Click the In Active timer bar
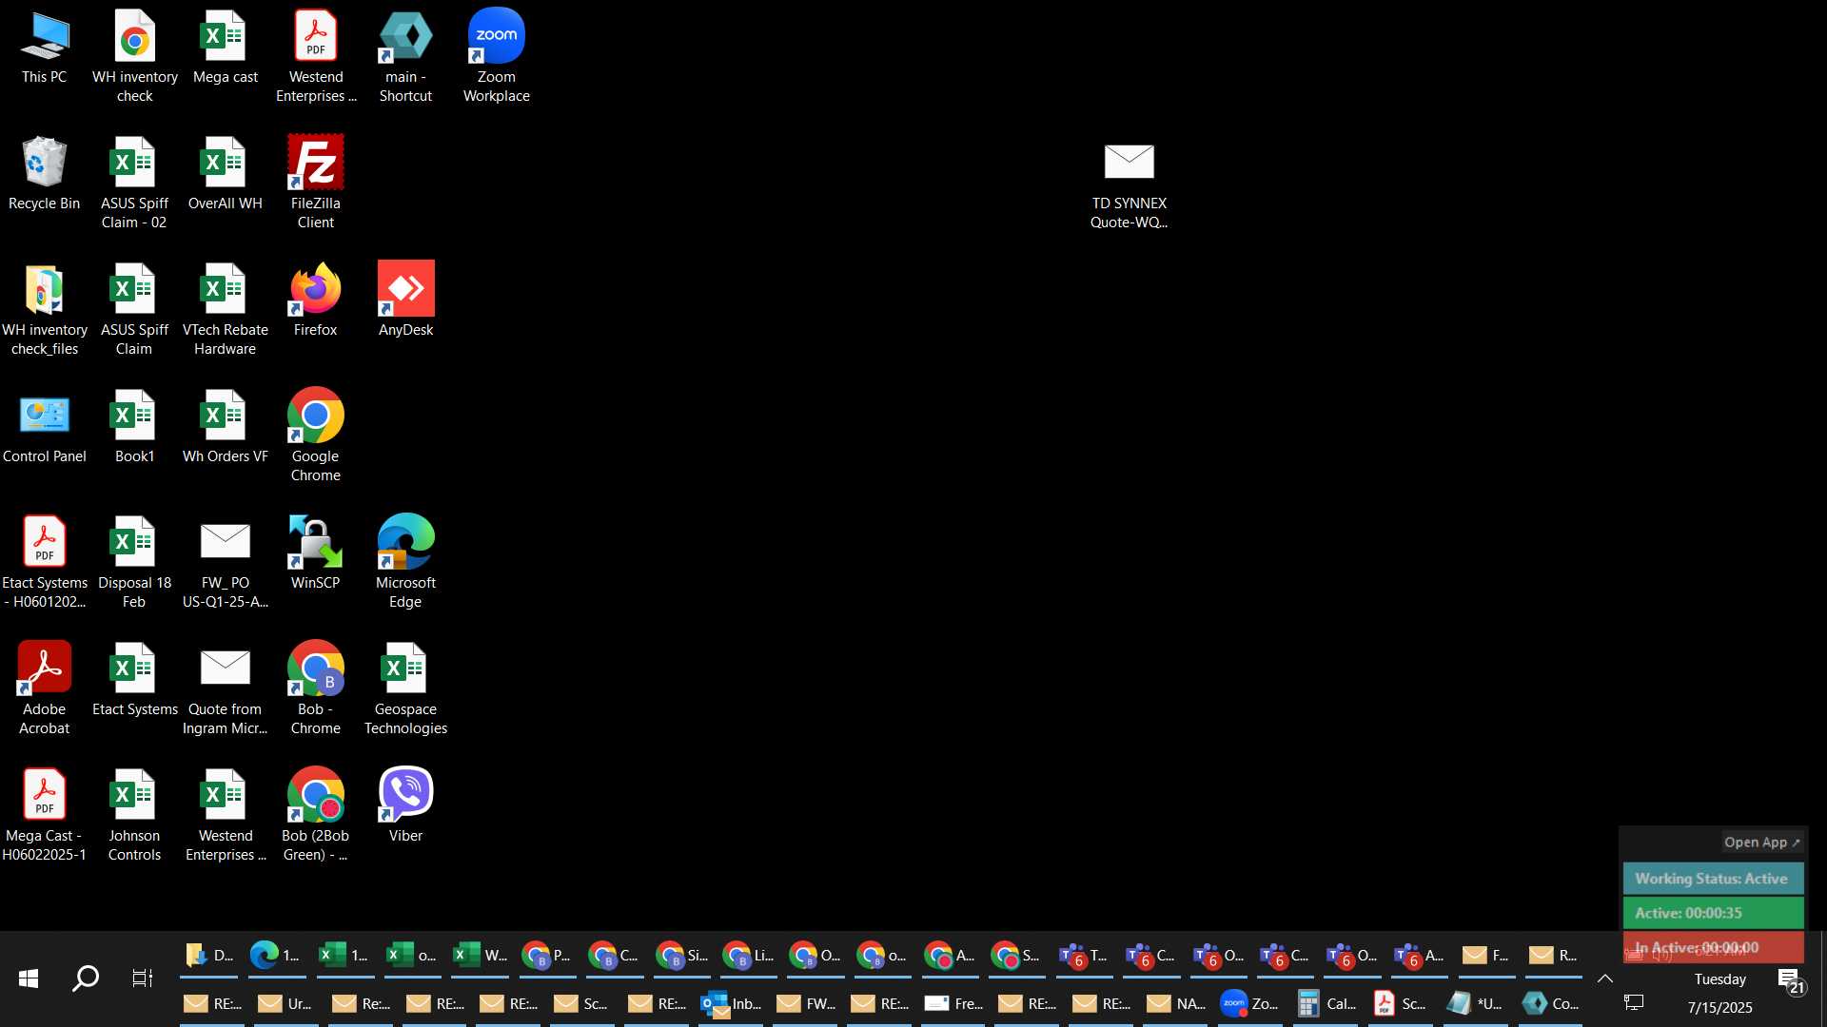This screenshot has width=1827, height=1027. (1713, 947)
